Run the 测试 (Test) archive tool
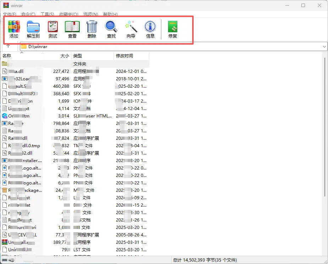328x264 pixels. (53, 29)
